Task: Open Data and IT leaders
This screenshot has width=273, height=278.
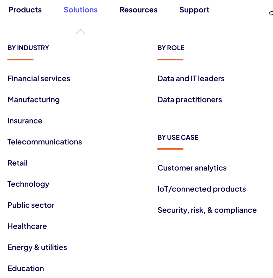Action: [x=191, y=79]
